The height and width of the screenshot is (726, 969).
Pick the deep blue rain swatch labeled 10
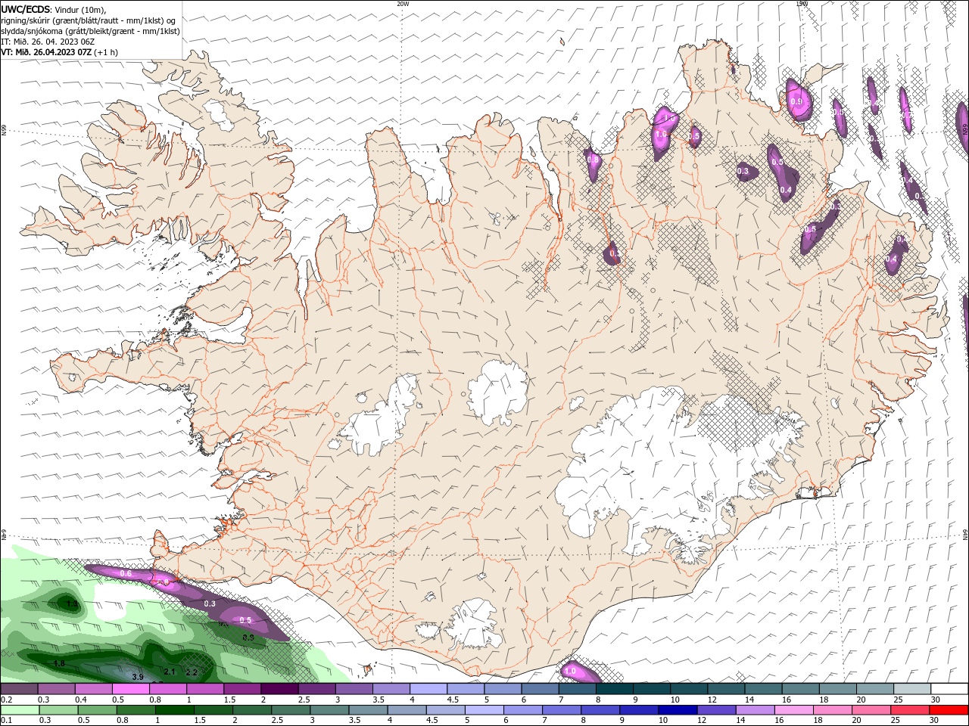tap(678, 710)
